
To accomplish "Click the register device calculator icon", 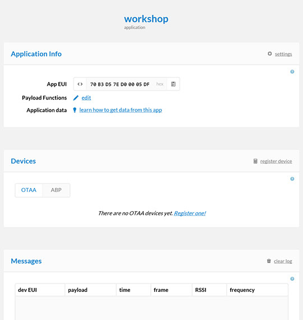I will tap(255, 161).
